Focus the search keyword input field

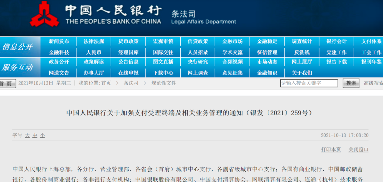click(x=309, y=83)
